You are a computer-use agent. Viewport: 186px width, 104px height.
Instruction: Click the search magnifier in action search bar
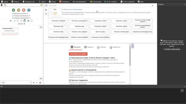[46, 5]
